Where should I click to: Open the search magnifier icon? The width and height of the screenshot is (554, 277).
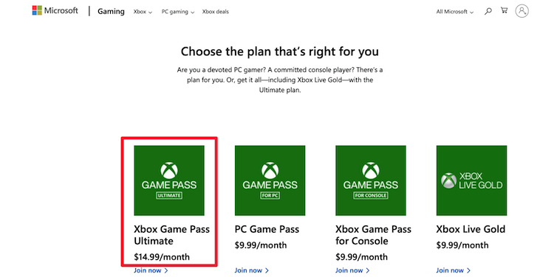(x=488, y=11)
